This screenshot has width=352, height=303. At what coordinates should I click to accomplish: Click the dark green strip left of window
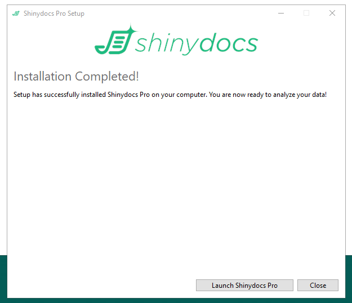tap(3, 276)
